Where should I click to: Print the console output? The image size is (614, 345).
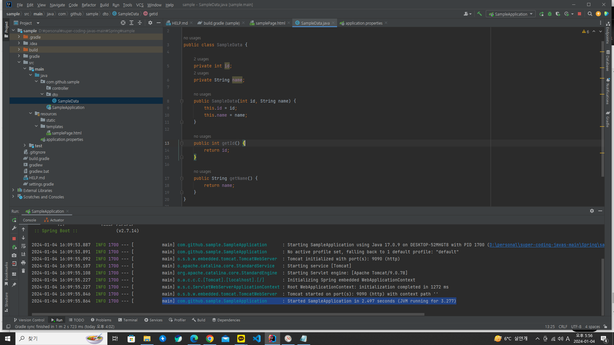pos(23,263)
